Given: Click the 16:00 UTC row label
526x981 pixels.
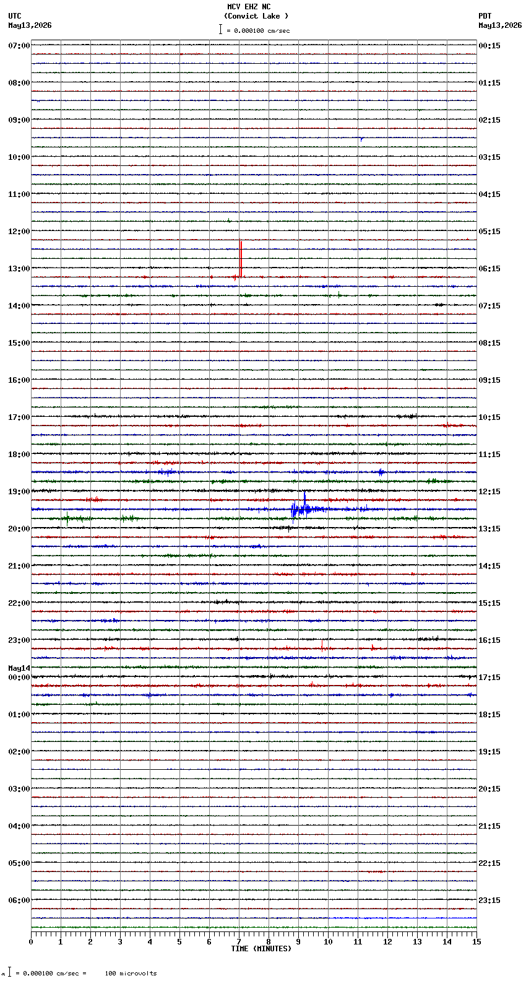Looking at the screenshot, I should (19, 380).
